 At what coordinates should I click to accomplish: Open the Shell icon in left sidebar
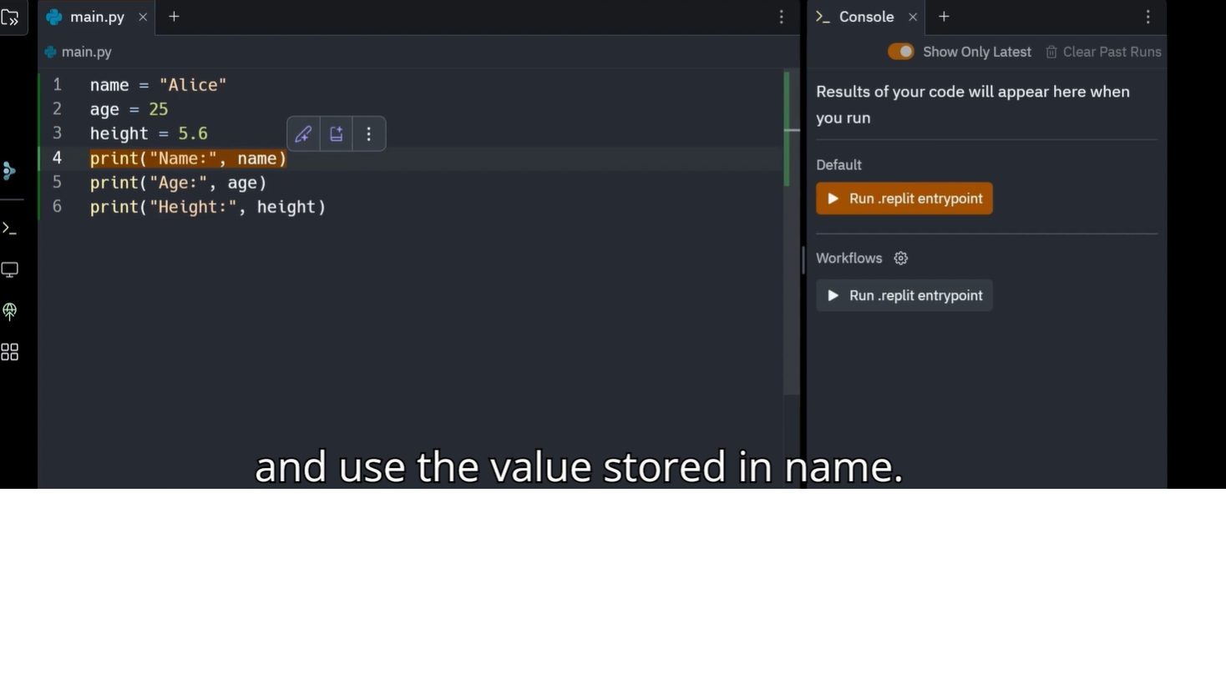(10, 228)
